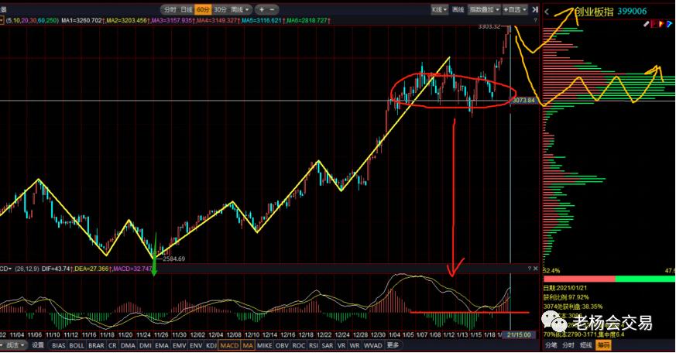
Task: Click the 2584.69 low price label
Action: pos(173,259)
